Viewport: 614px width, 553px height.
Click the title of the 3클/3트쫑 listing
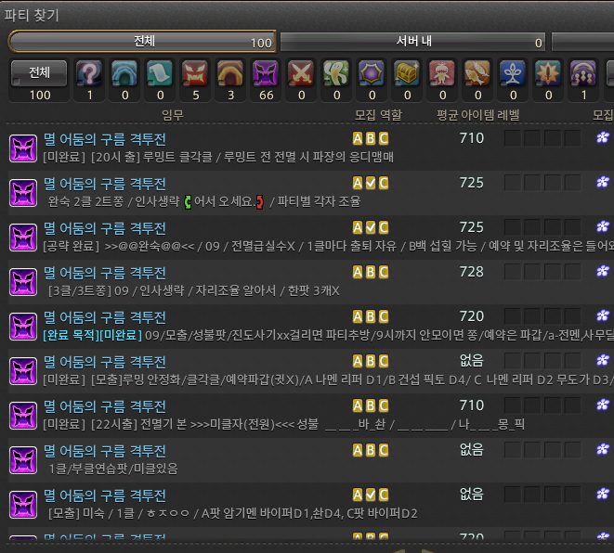coord(105,273)
